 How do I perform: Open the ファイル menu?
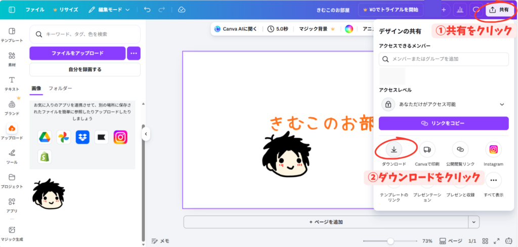[x=35, y=10]
